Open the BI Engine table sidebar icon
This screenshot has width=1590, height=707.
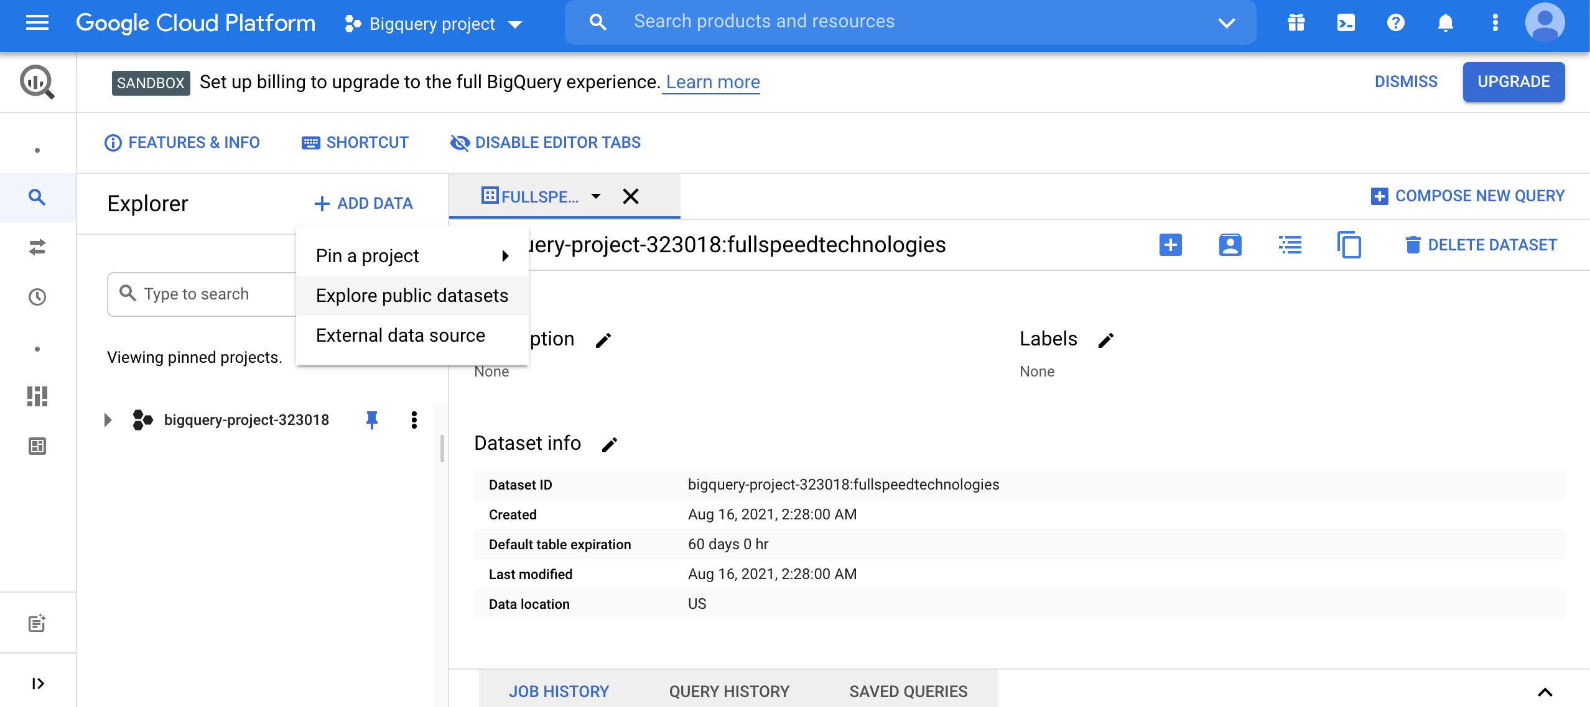(x=37, y=446)
